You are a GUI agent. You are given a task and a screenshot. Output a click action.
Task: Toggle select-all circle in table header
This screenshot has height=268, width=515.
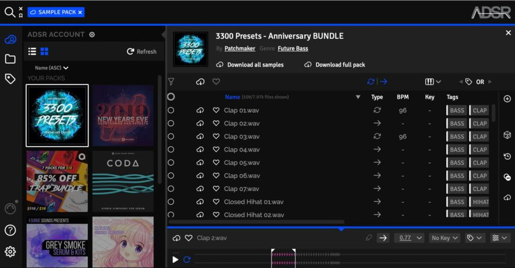(x=171, y=97)
